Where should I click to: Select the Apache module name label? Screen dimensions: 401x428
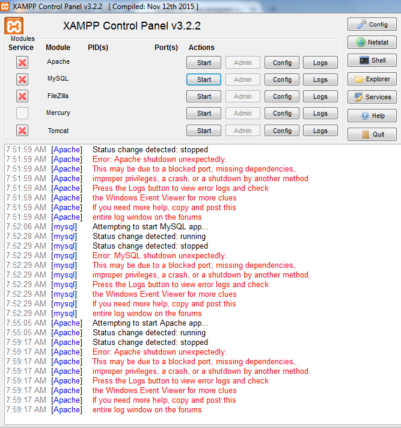pyautogui.click(x=58, y=61)
